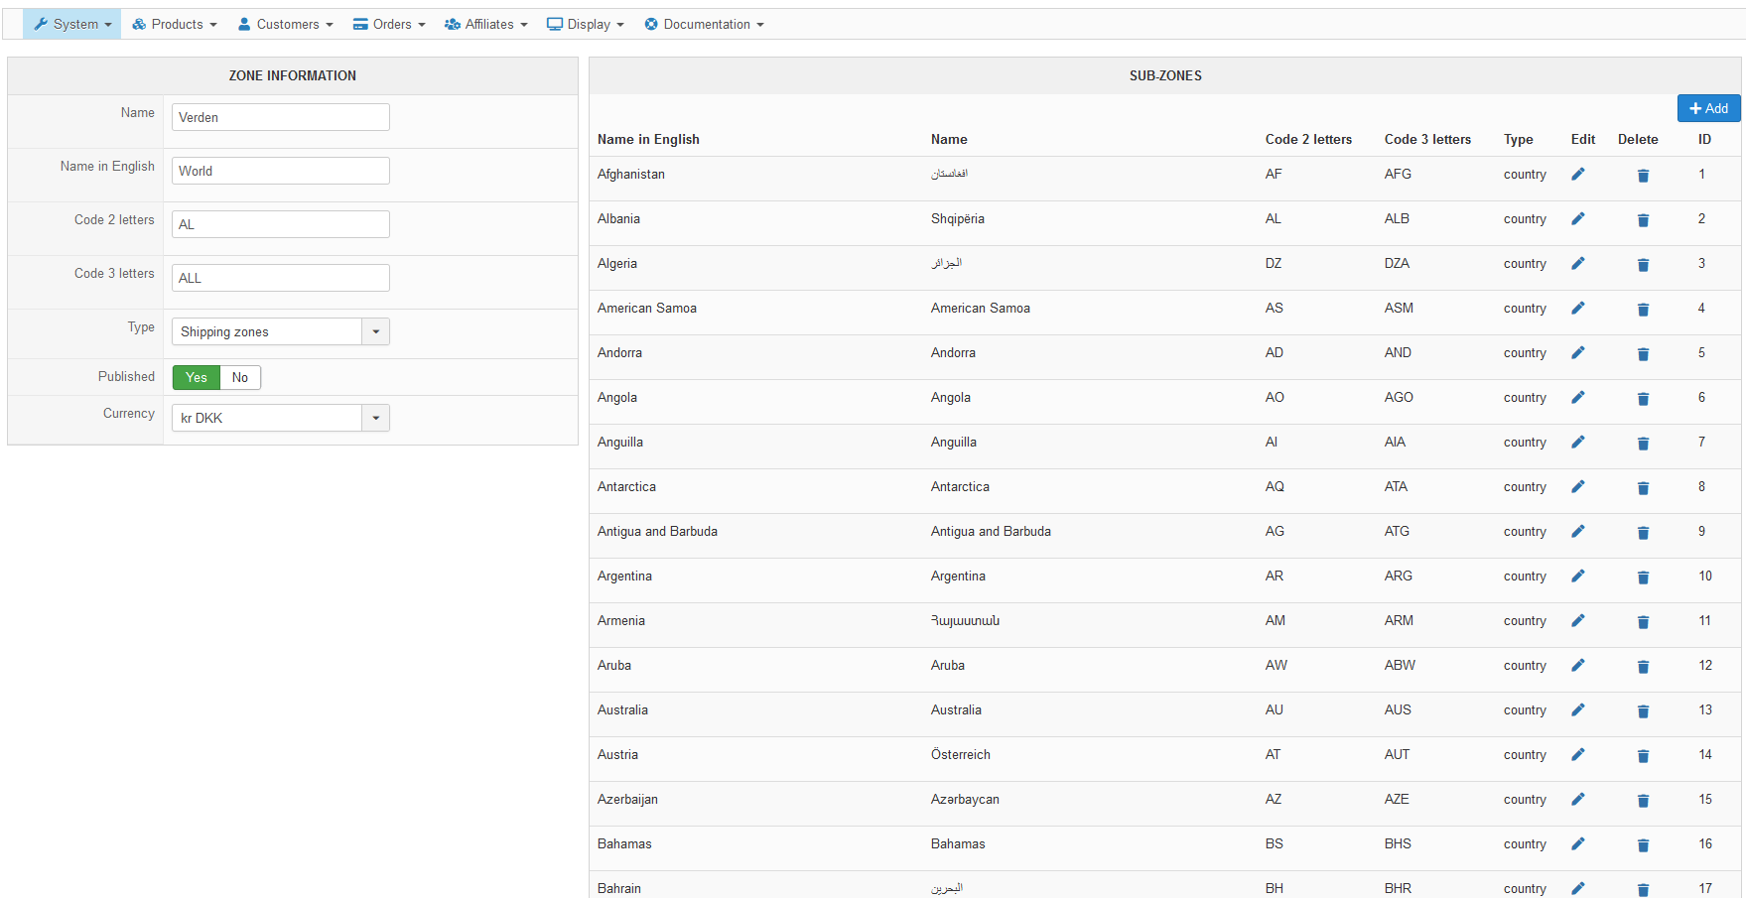This screenshot has width=1746, height=898.
Task: Expand the Orders menu
Action: tap(389, 24)
